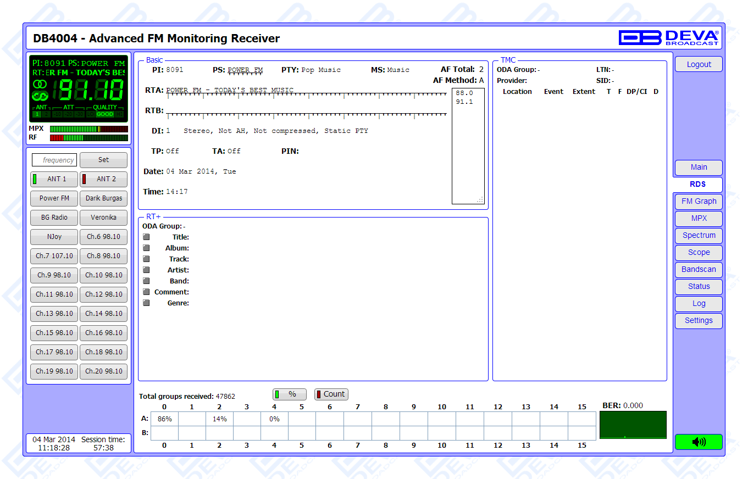Switch to the Spectrum tab
748x479 pixels.
[x=699, y=235]
